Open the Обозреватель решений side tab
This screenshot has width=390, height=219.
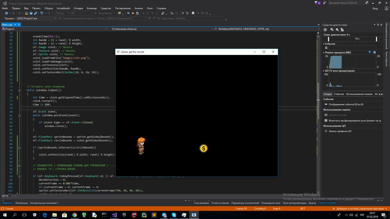tap(387, 36)
